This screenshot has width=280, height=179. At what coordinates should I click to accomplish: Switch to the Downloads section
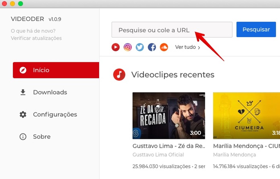(50, 92)
